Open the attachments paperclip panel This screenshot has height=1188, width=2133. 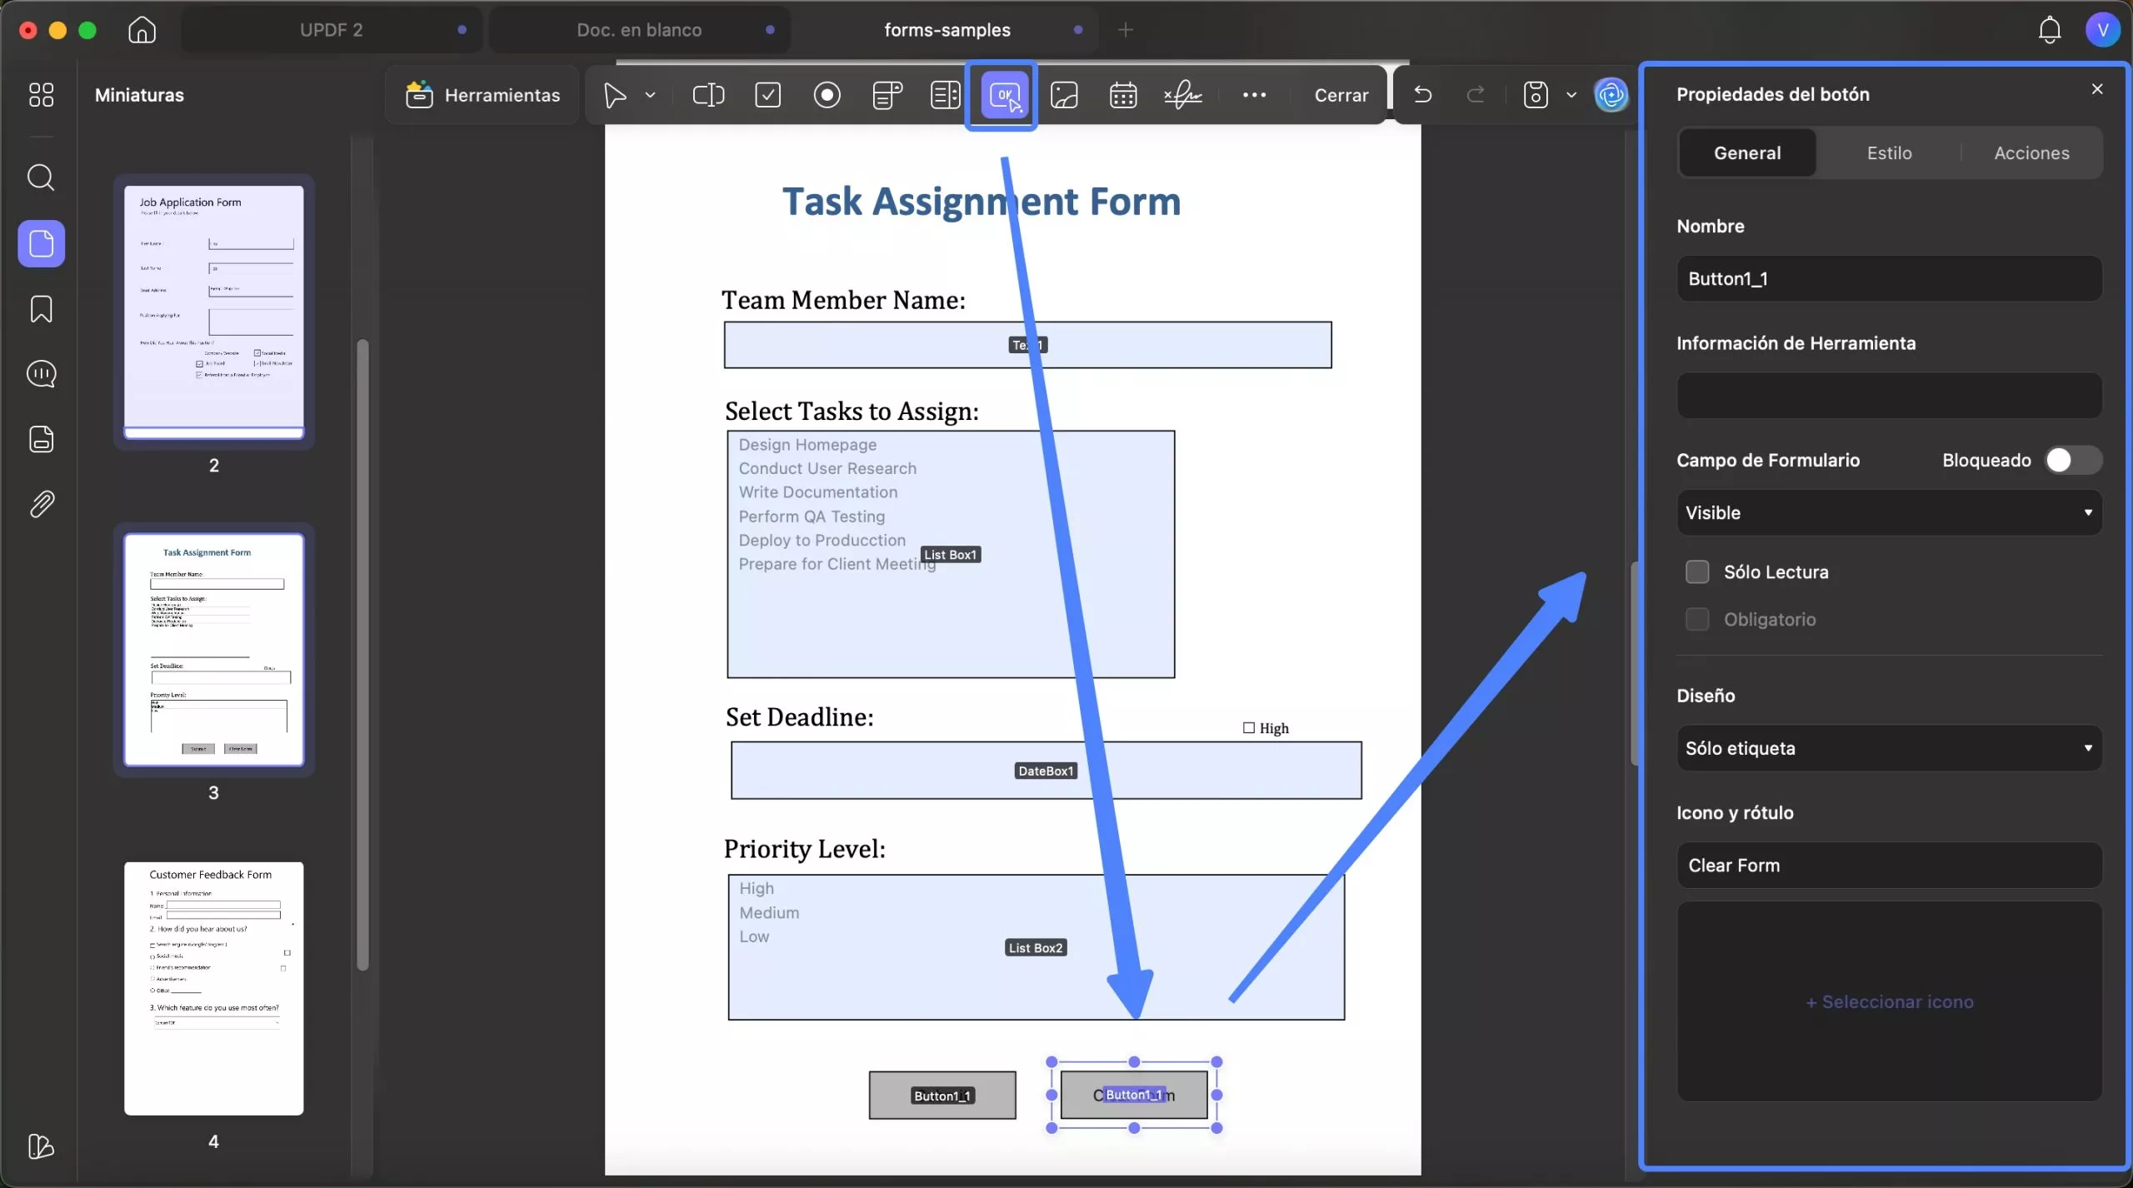pos(41,504)
